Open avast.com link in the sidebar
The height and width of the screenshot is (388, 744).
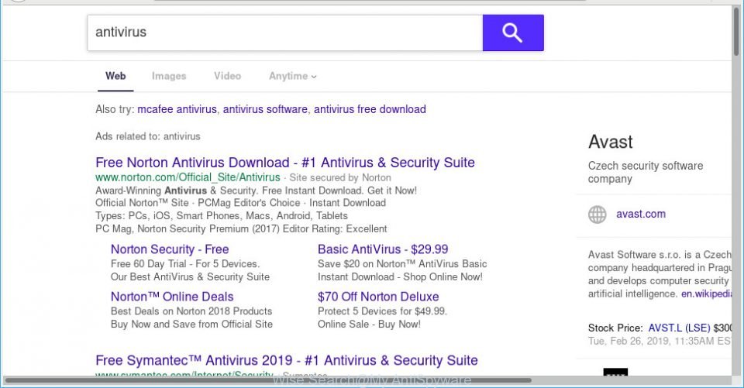[x=641, y=214]
